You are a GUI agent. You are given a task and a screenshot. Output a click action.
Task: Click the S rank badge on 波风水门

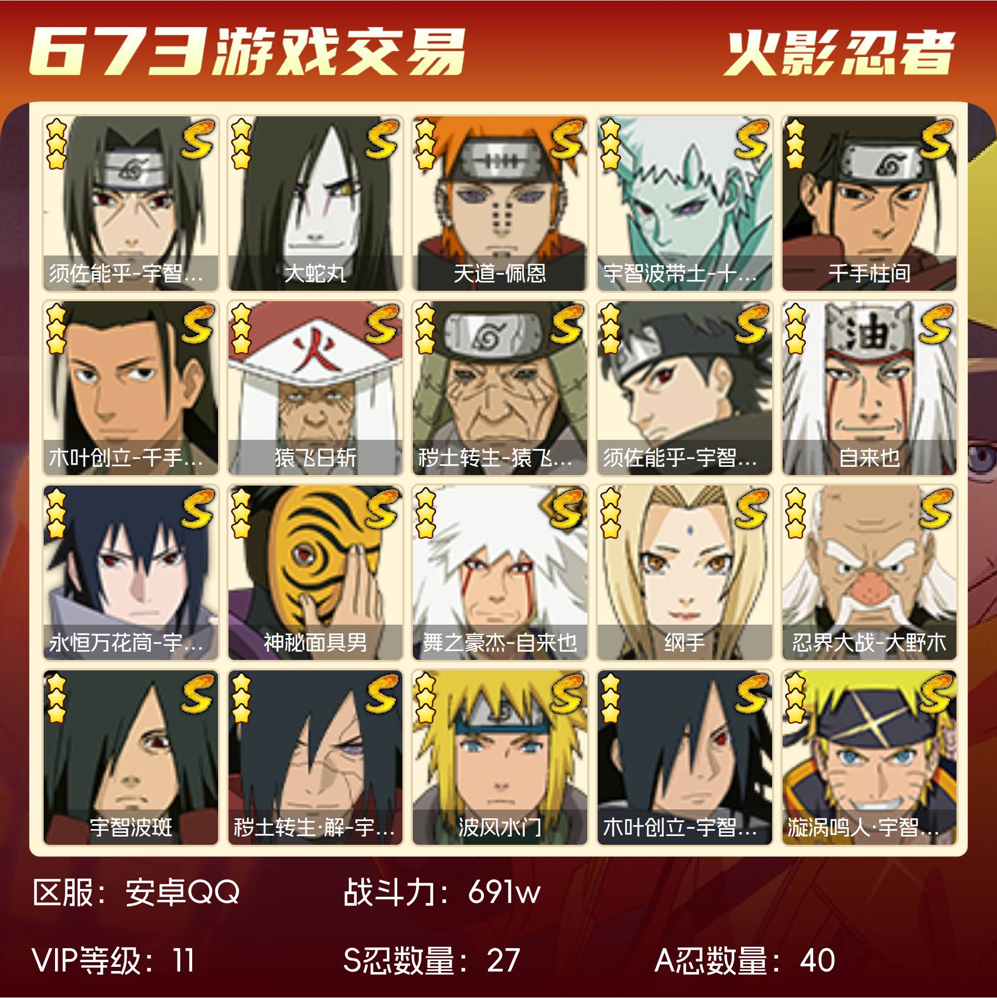tap(568, 693)
